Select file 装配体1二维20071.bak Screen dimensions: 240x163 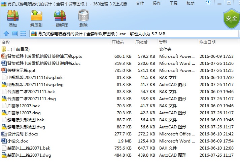point(119,148)
